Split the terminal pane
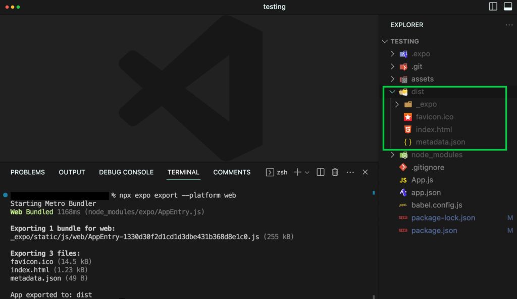 pyautogui.click(x=321, y=172)
